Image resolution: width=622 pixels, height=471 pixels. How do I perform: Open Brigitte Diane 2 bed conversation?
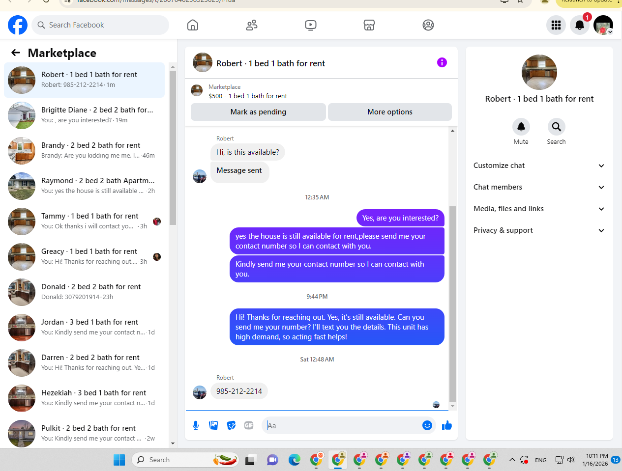pos(84,115)
